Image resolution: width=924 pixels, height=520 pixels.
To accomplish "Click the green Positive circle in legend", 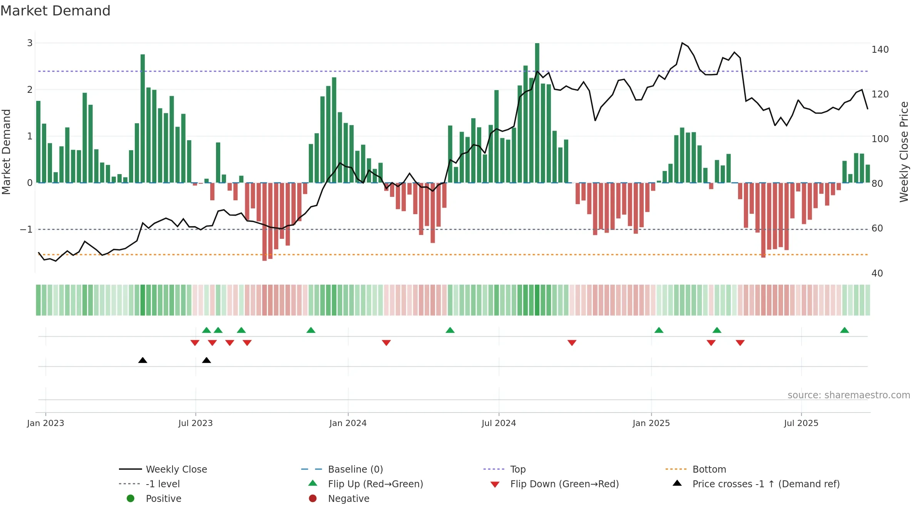I will click(x=131, y=498).
